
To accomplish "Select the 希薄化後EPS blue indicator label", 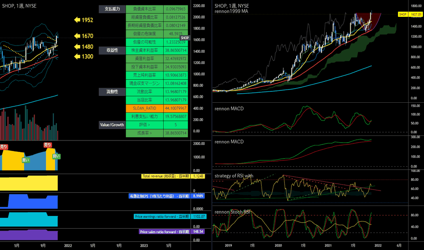I will click(x=160, y=196).
